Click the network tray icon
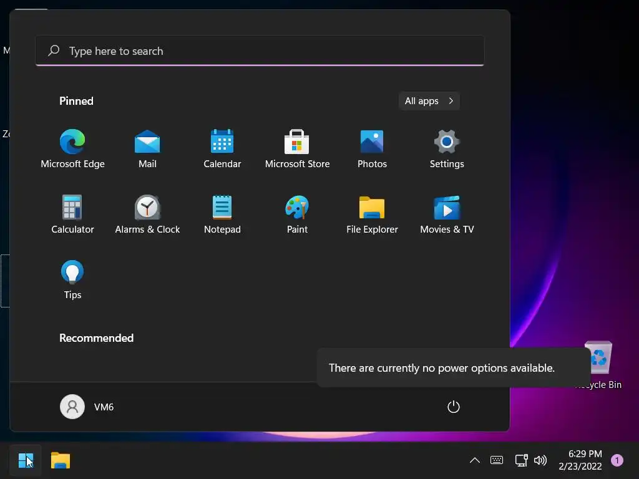The image size is (639, 479). [521, 460]
